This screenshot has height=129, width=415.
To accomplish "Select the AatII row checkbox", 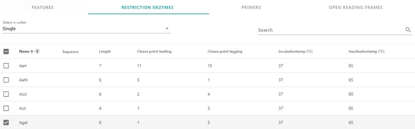I will click(6, 80).
